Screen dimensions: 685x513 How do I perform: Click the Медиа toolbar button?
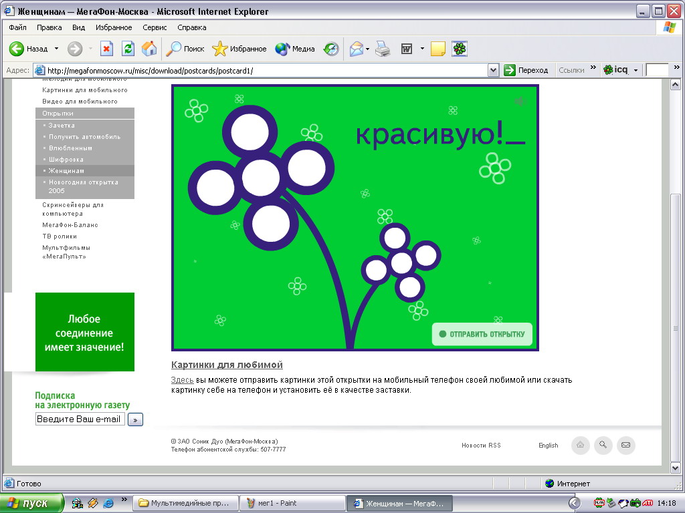tap(295, 49)
